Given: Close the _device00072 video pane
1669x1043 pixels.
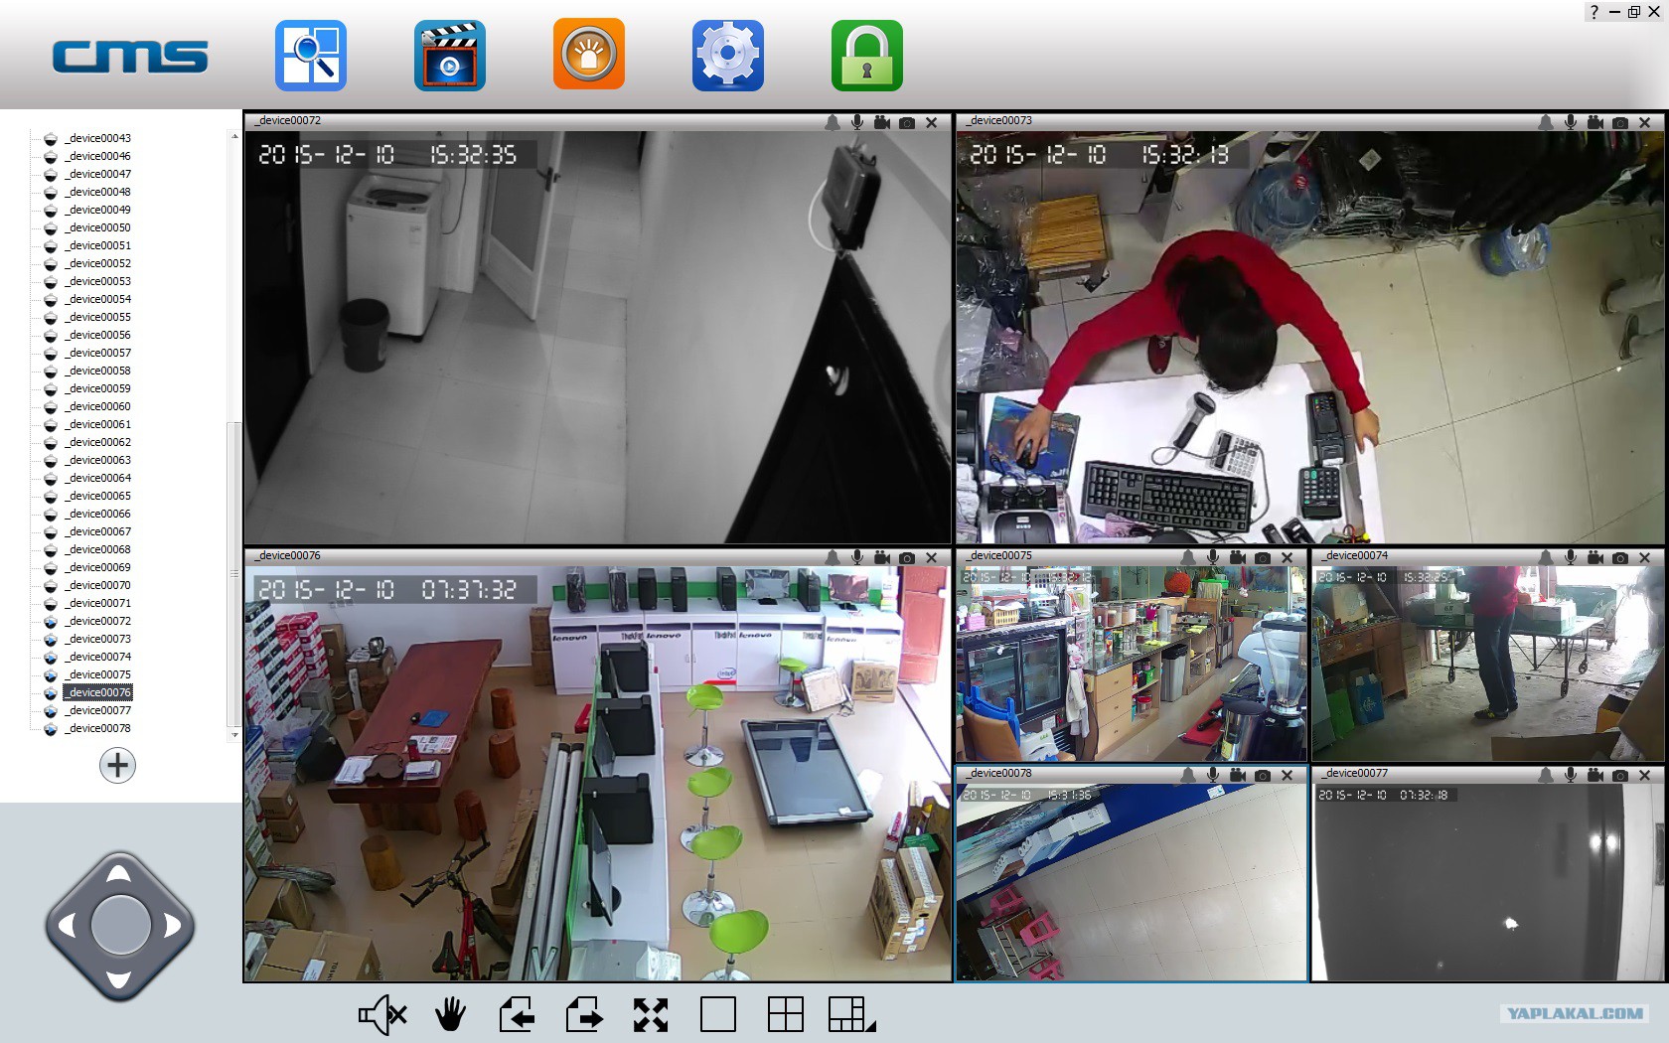Looking at the screenshot, I should coord(932,122).
